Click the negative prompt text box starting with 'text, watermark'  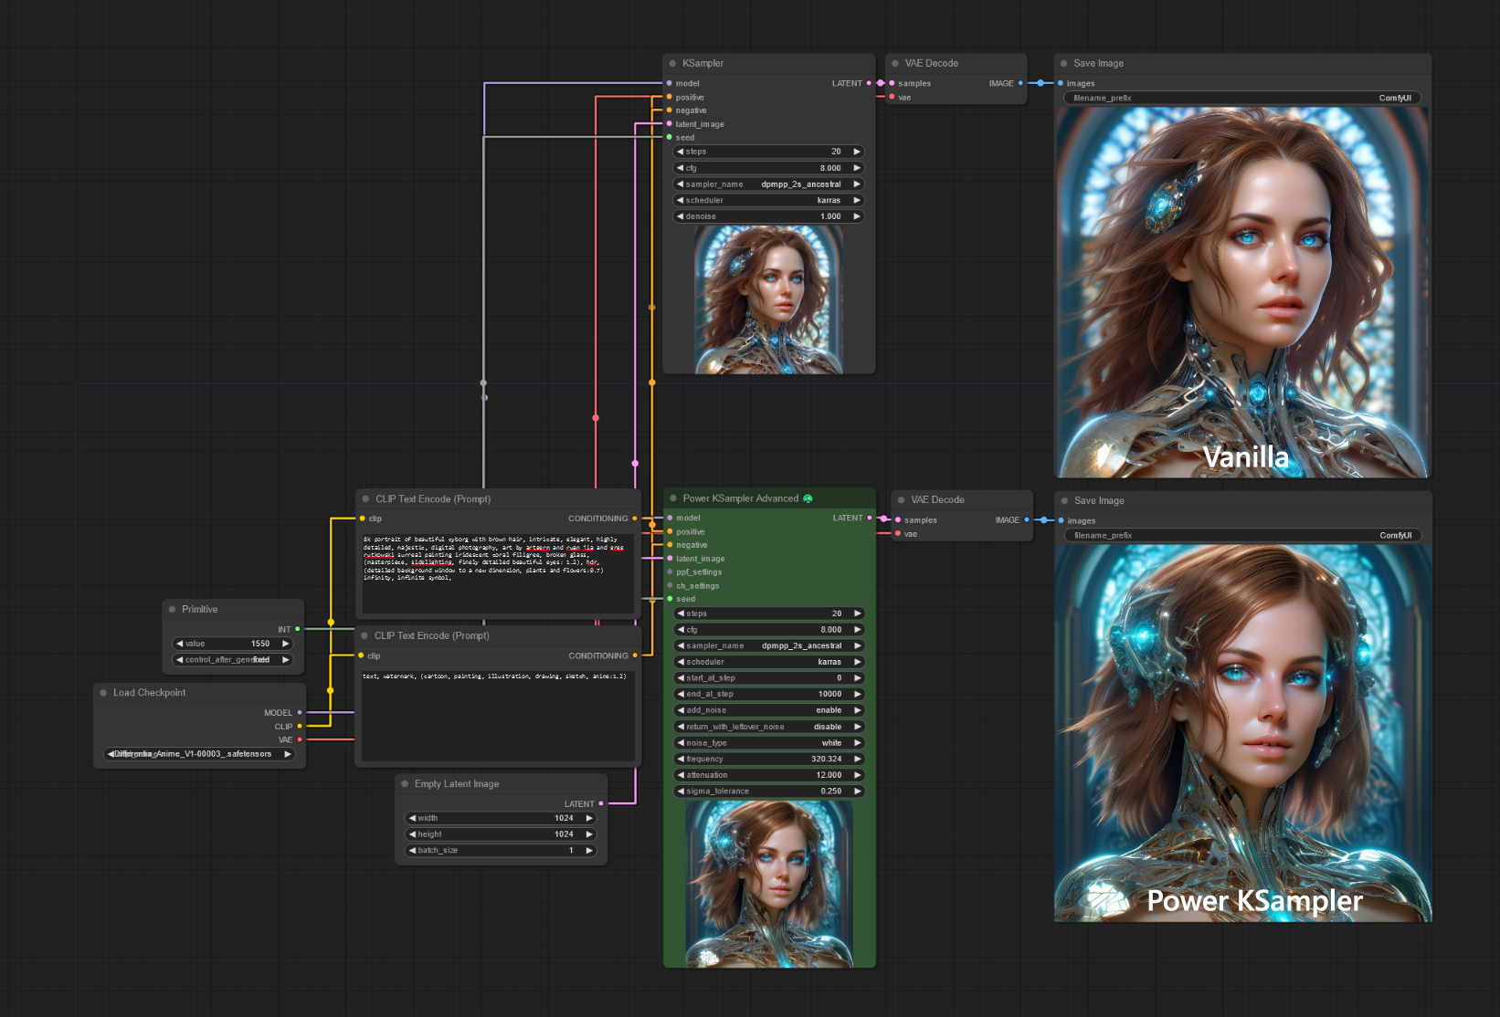point(498,716)
